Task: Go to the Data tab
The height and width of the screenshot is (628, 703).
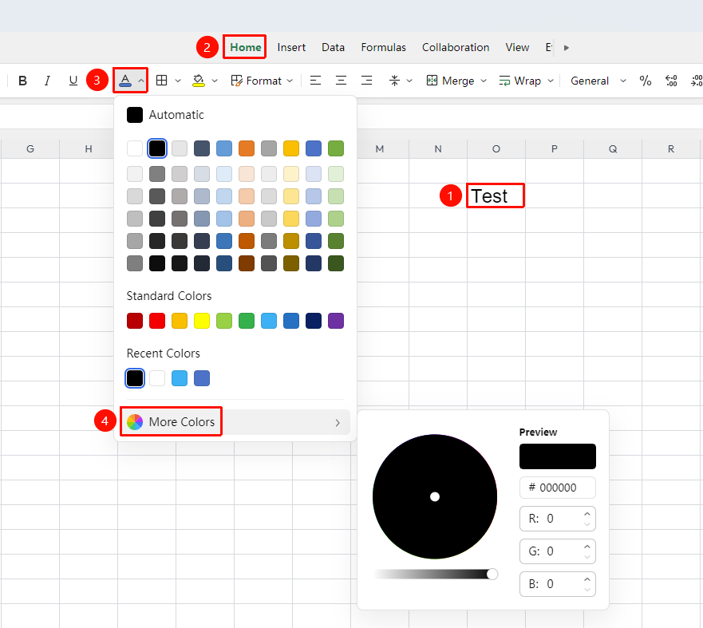Action: (x=333, y=47)
